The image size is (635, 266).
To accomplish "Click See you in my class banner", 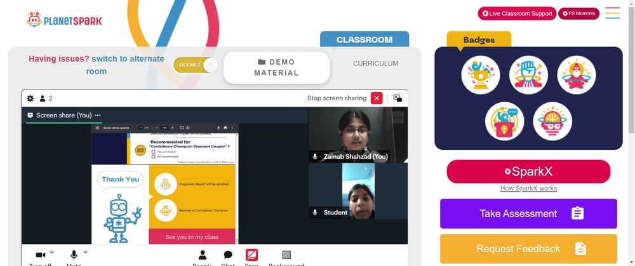I will pyautogui.click(x=192, y=237).
